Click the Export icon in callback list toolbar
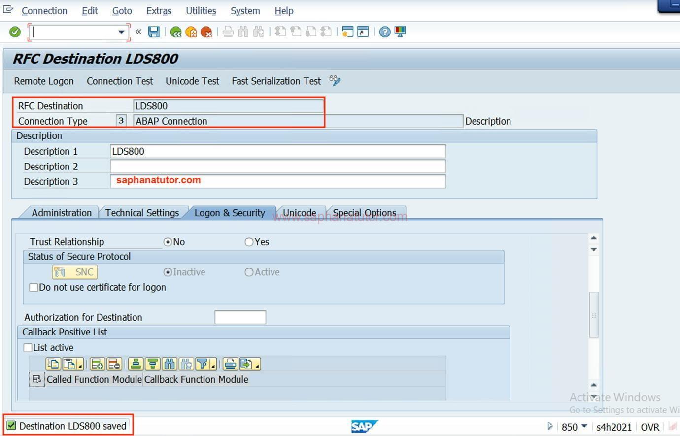The width and height of the screenshot is (680, 436). [x=247, y=364]
